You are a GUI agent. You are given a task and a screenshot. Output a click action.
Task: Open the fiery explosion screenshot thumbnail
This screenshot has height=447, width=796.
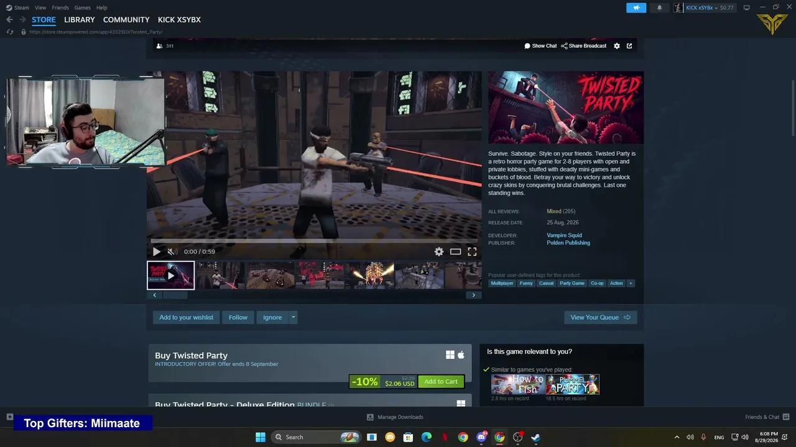[x=369, y=276]
